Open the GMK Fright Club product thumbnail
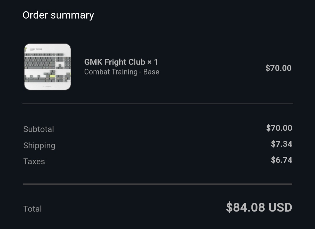315x229 pixels. point(48,67)
